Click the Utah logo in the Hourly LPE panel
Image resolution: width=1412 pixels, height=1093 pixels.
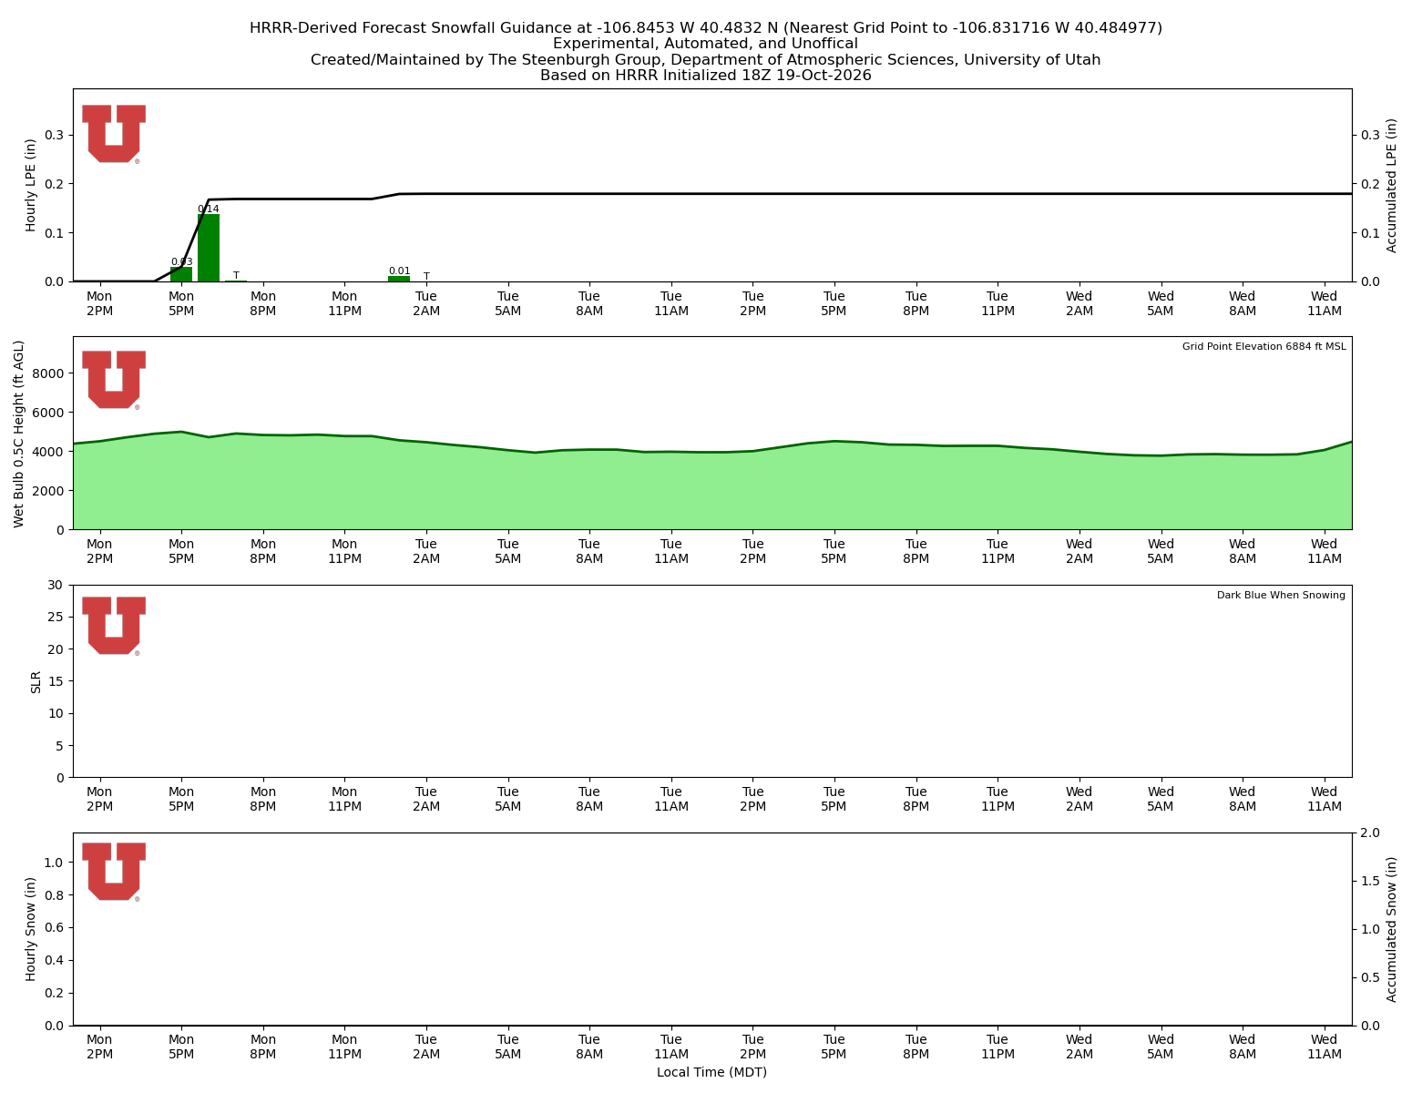tap(114, 134)
